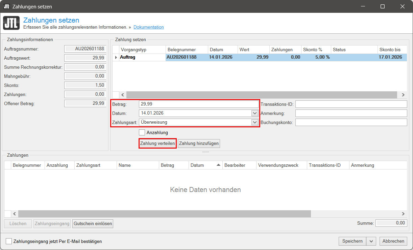Open the Datum date picker dropdown
Screen dimensions: 413x250
point(255,113)
